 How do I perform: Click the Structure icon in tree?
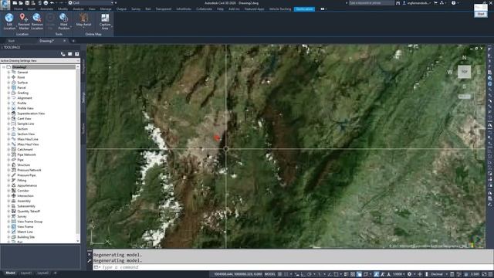coord(14,164)
